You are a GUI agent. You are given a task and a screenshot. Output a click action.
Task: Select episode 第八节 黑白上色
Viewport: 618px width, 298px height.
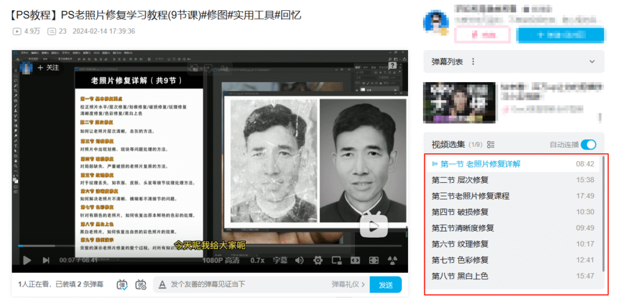point(513,276)
